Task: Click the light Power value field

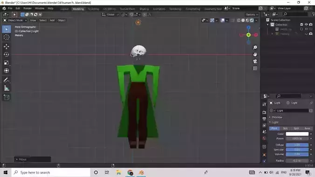Action: pyautogui.click(x=297, y=139)
